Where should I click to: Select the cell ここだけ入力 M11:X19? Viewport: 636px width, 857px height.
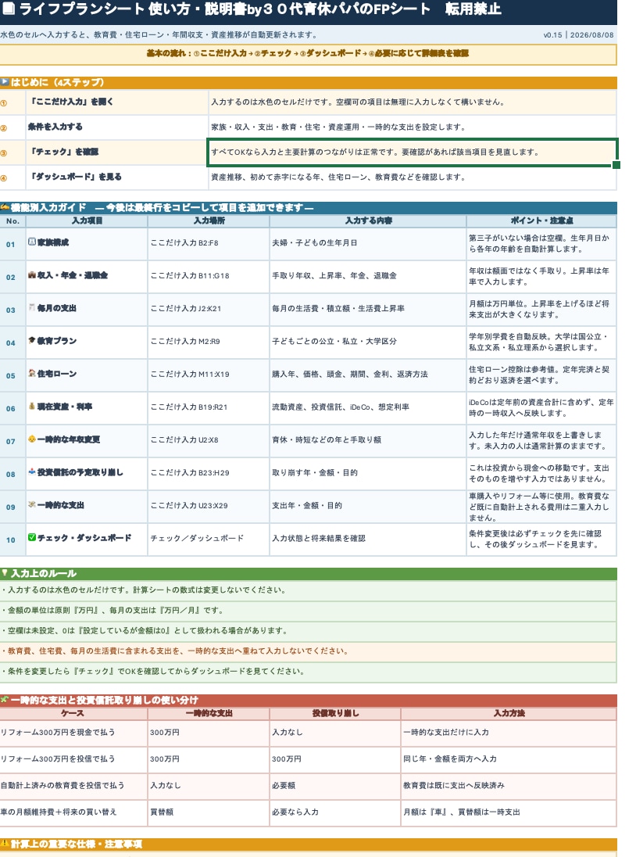click(209, 375)
